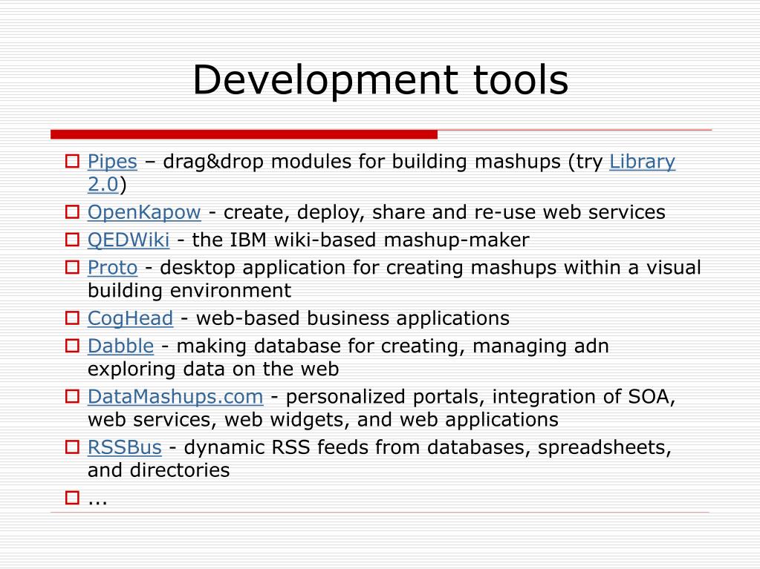The height and width of the screenshot is (569, 760).
Task: Click the red square bullet beside RSSBus
Action: (x=72, y=447)
